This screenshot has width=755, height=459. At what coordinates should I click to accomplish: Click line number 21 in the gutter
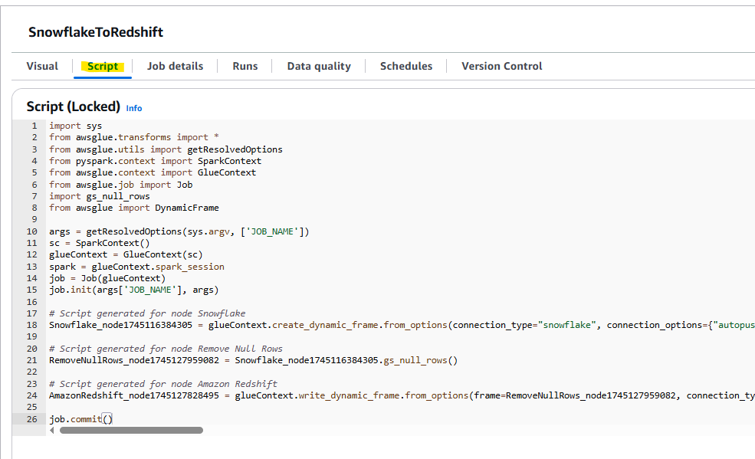31,360
